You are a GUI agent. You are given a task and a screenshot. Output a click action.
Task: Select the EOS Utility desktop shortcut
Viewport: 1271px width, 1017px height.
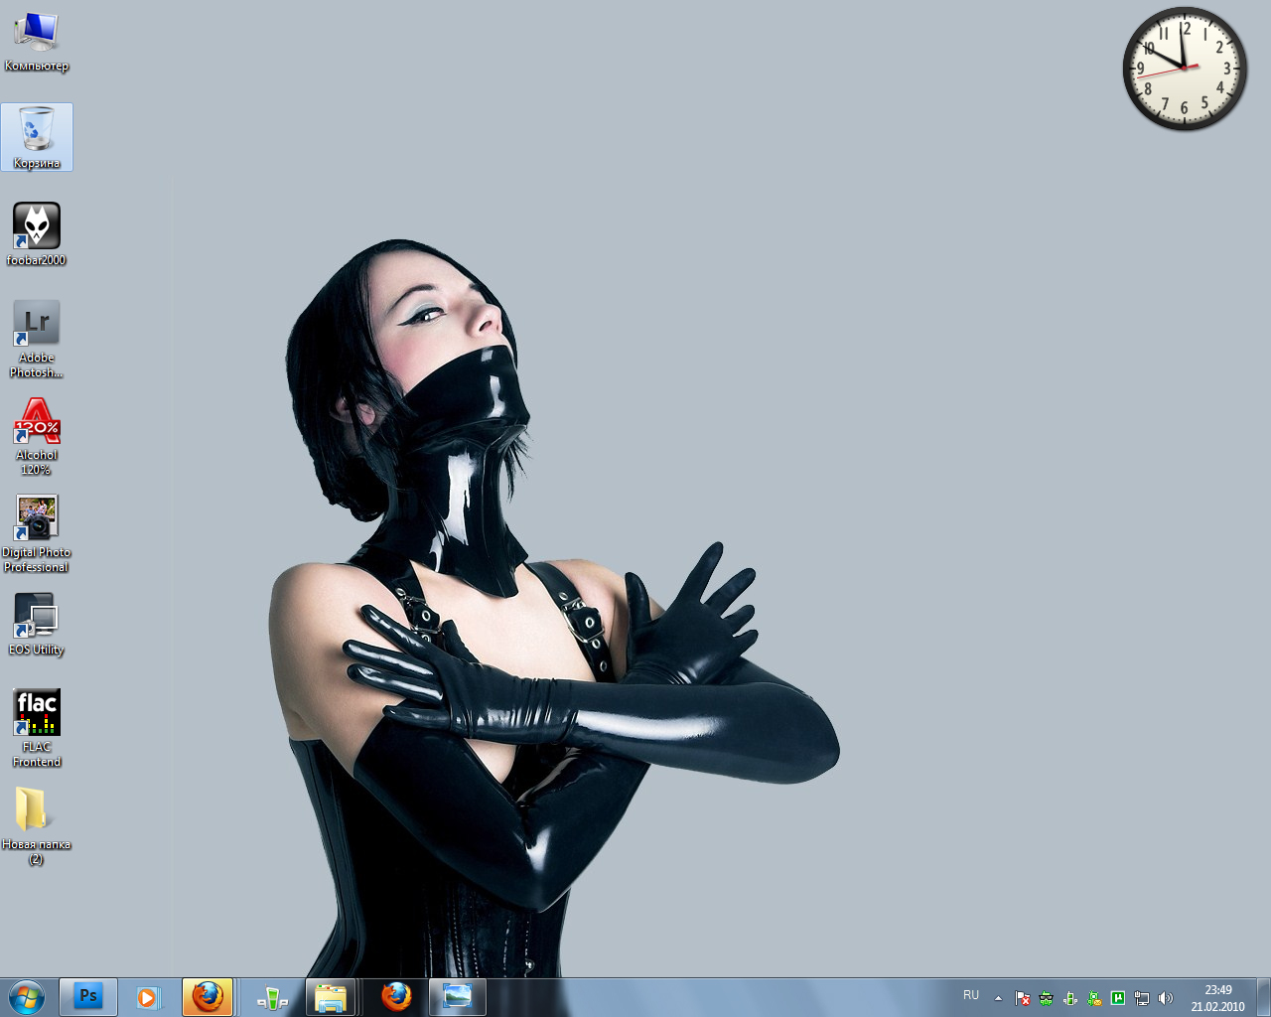37,624
